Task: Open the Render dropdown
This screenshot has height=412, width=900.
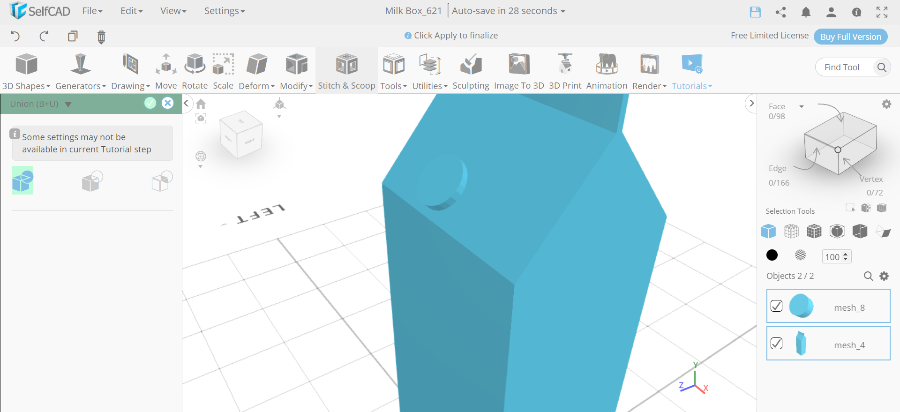Action: 649,71
